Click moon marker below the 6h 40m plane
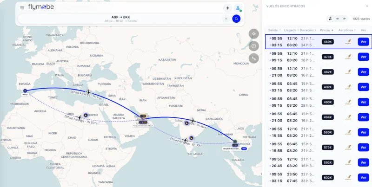Viewport: 372px width, 187px height. (x=187, y=123)
